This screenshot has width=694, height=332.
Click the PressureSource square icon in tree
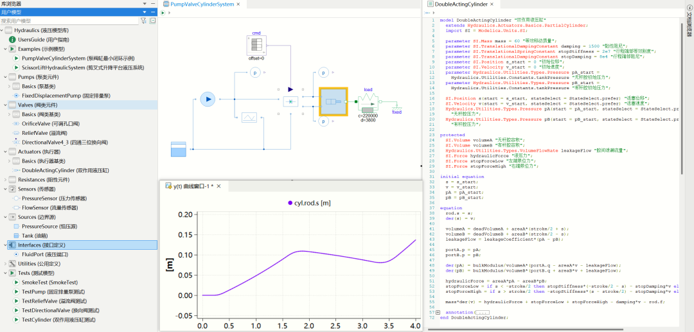(16, 226)
